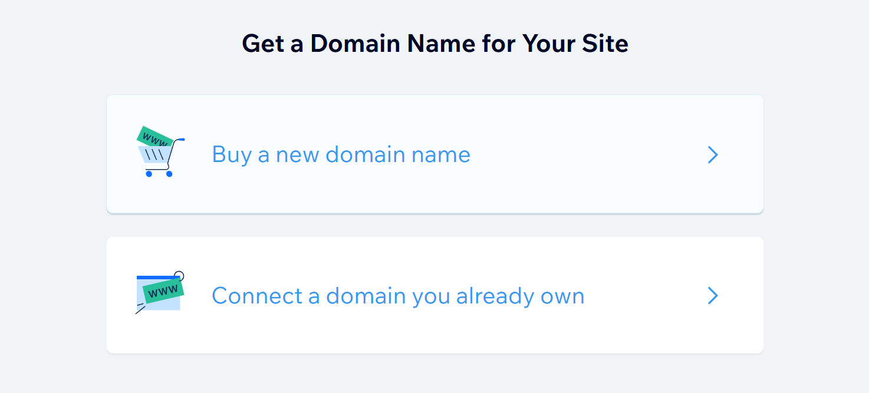Click arrow beside Connect a domain you already own
The height and width of the screenshot is (393, 869).
click(713, 296)
